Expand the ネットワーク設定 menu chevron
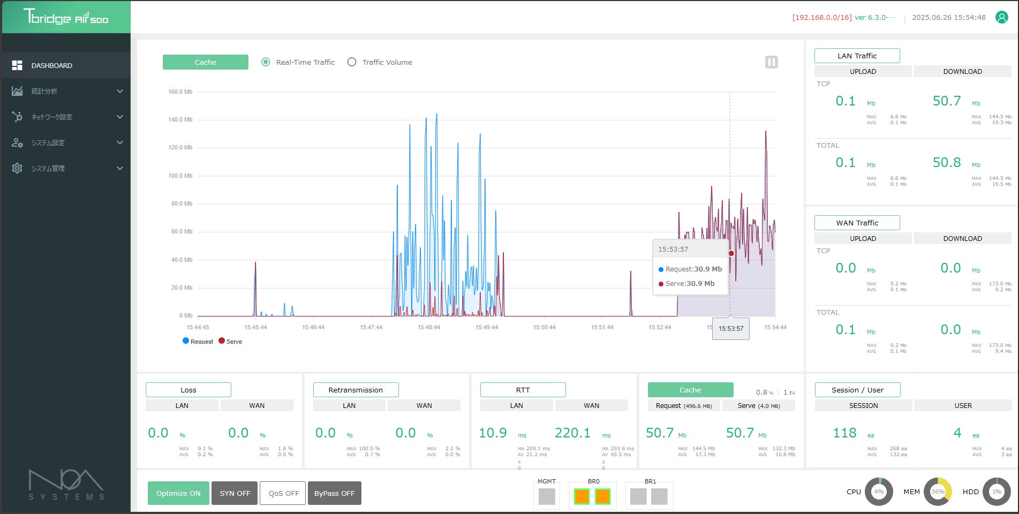The width and height of the screenshot is (1019, 514). pos(120,117)
